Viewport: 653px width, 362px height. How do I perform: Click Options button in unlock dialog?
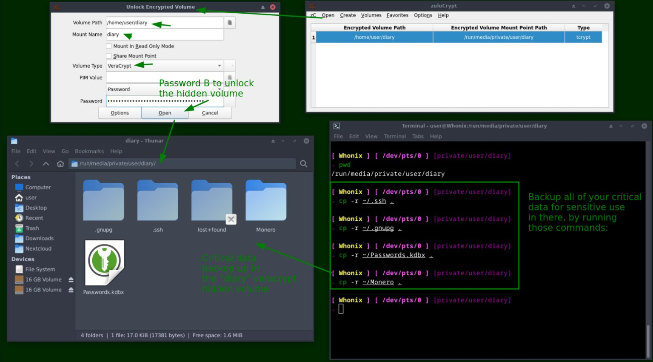pyautogui.click(x=120, y=113)
